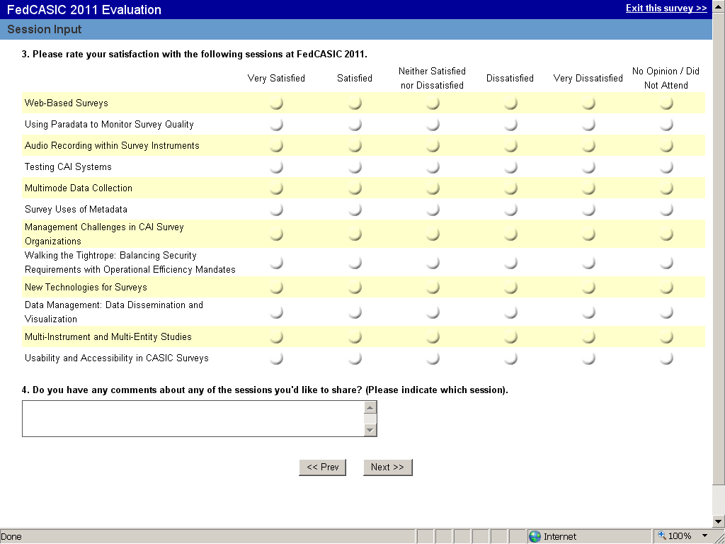Viewport: 725px width, 544px height.
Task: Mark Testing CAI Systems Very Dissatisfied
Action: pyautogui.click(x=588, y=167)
